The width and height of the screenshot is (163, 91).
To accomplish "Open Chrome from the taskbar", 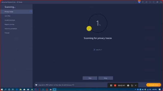I will (x=32, y=89).
